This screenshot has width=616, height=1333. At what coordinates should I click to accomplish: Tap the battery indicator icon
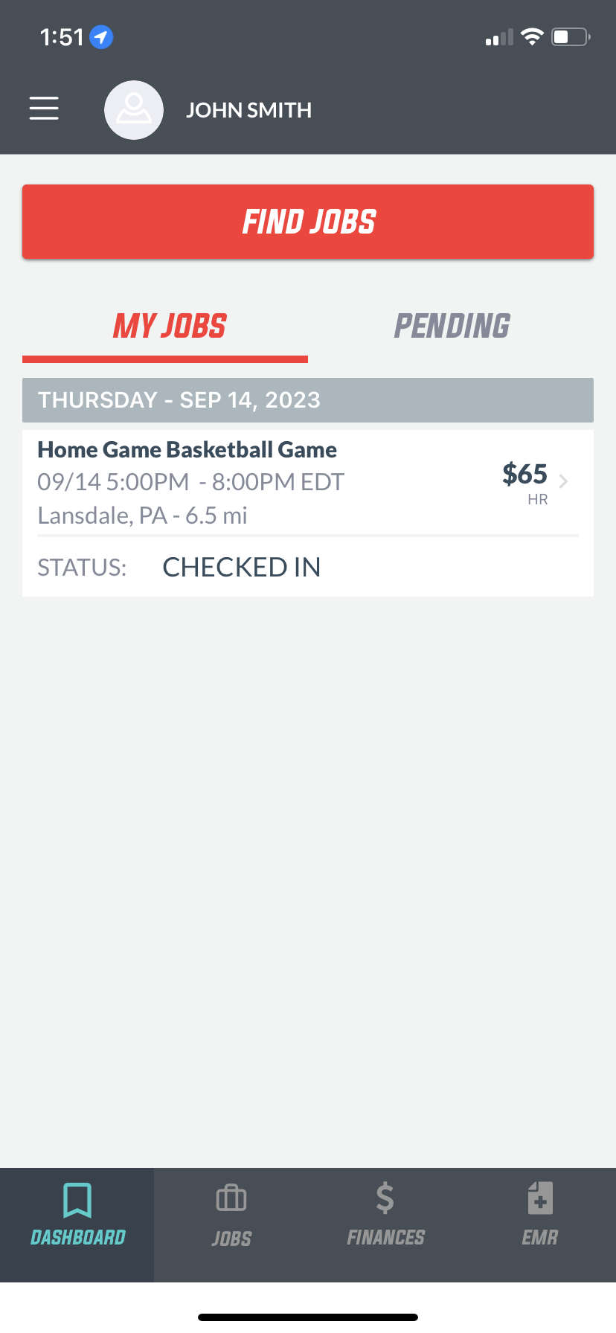tap(571, 36)
